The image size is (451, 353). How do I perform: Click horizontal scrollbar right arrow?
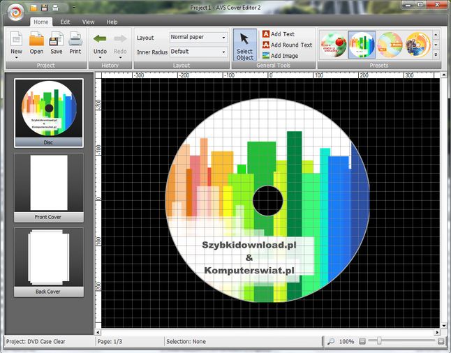pyautogui.click(x=437, y=332)
